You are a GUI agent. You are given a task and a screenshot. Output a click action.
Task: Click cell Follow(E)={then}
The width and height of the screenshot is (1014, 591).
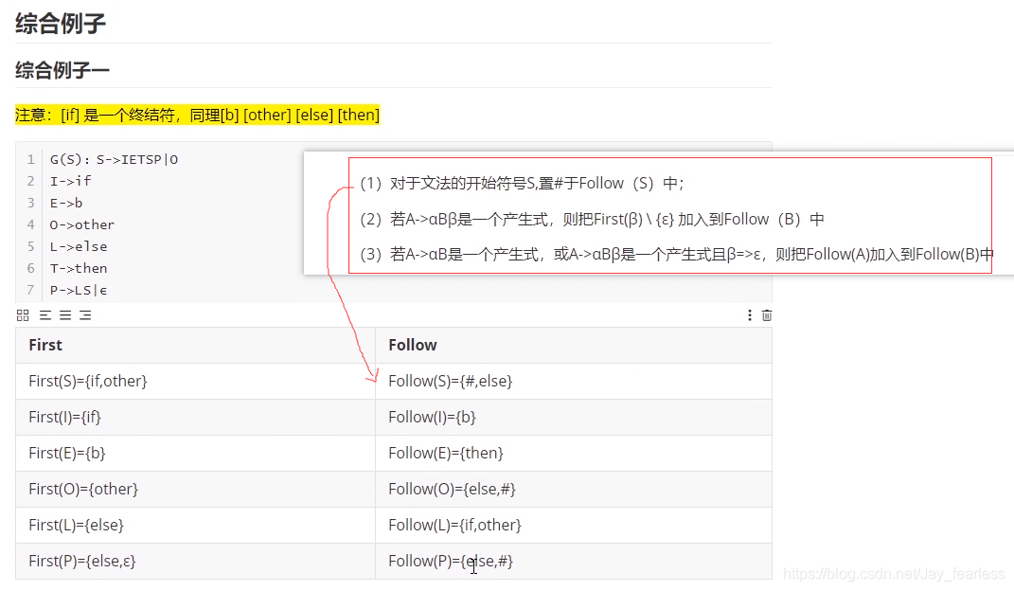(x=574, y=454)
